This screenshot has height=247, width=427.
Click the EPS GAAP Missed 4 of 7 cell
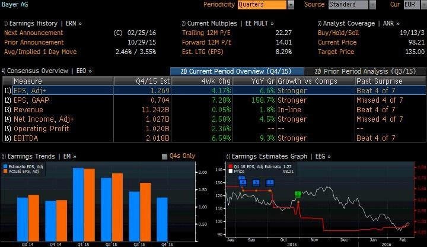pyautogui.click(x=380, y=100)
